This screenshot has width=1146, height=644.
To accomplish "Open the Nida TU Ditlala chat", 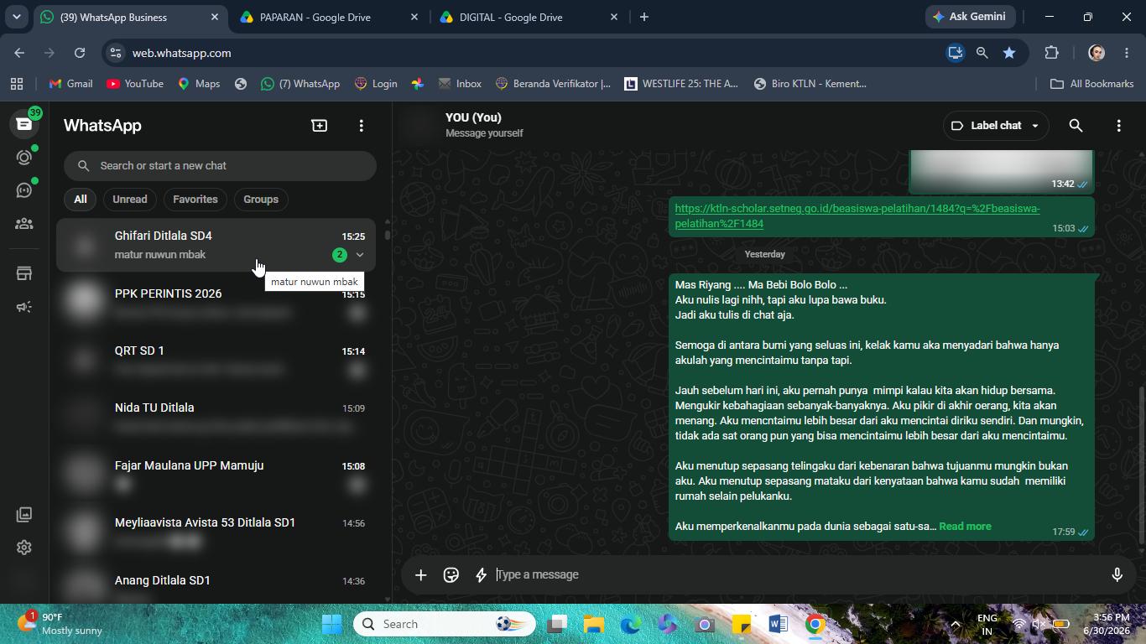I will (216, 417).
